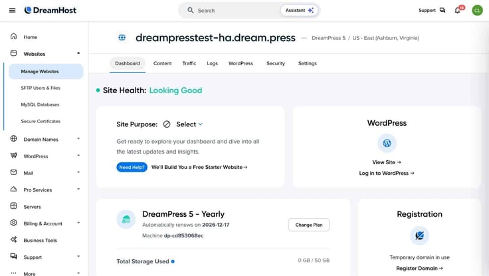The height and width of the screenshot is (276, 489).
Task: Click the Register Domain link
Action: [x=419, y=268]
